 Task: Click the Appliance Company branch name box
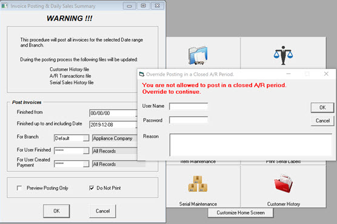pos(115,138)
